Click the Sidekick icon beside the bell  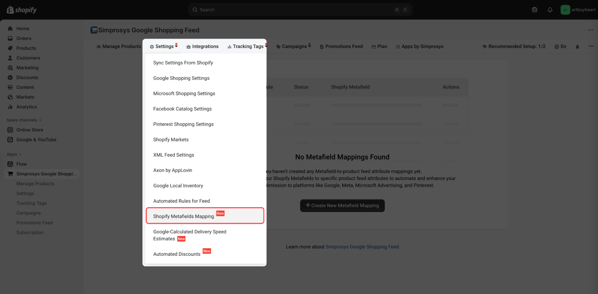535,10
